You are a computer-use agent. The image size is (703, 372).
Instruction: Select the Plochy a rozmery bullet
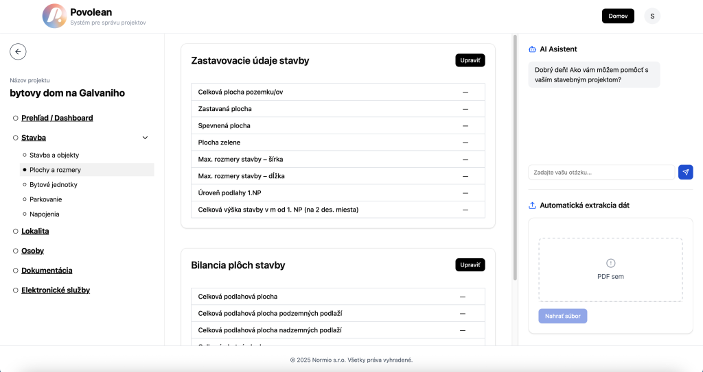coord(25,170)
